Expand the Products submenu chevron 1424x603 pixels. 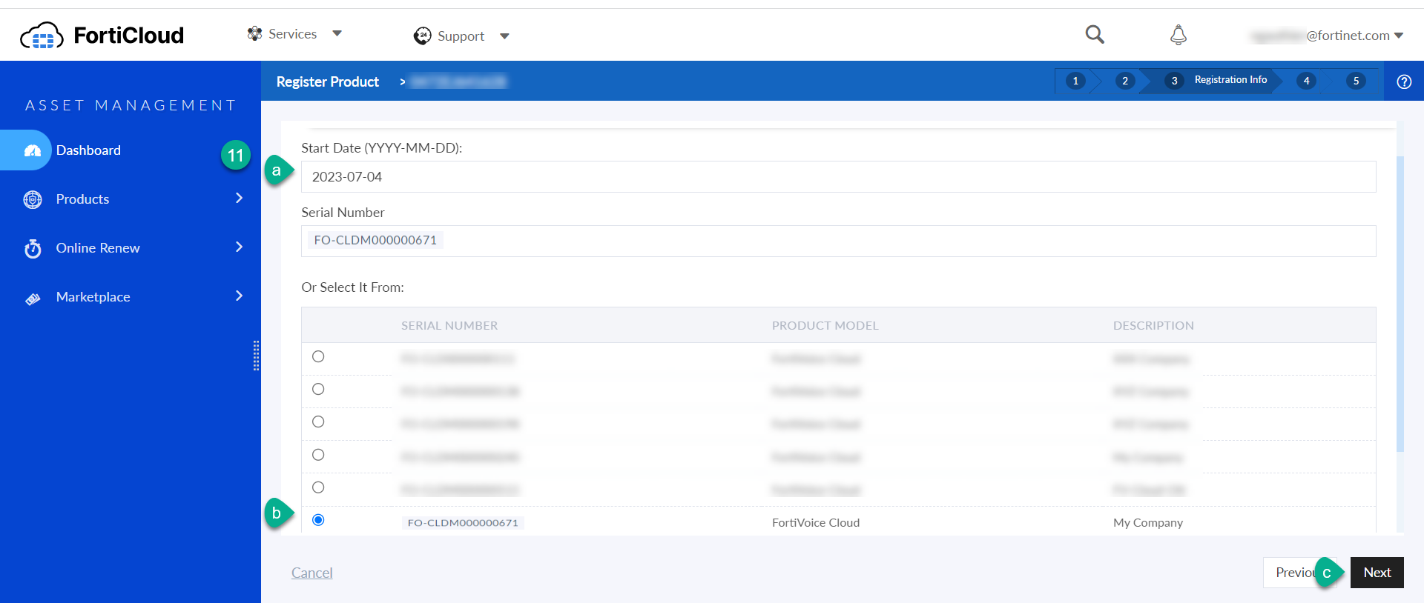pyautogui.click(x=239, y=198)
